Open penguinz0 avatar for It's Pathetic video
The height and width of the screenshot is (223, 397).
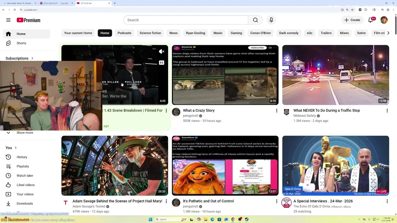(176, 203)
